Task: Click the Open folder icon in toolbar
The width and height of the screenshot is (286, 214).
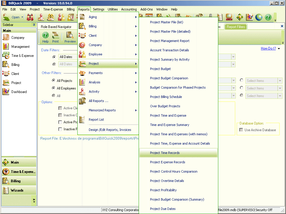Action: point(6,17)
